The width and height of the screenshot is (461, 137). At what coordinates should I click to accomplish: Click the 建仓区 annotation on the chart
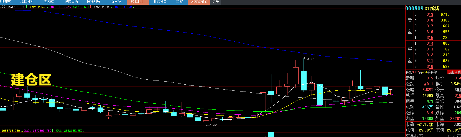[31, 80]
